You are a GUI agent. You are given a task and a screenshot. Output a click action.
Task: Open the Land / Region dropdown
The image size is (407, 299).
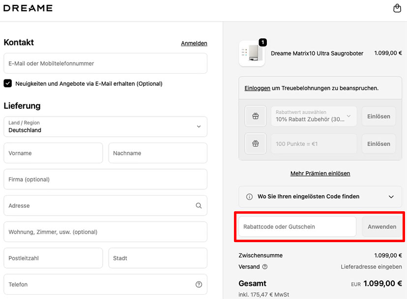pos(105,126)
